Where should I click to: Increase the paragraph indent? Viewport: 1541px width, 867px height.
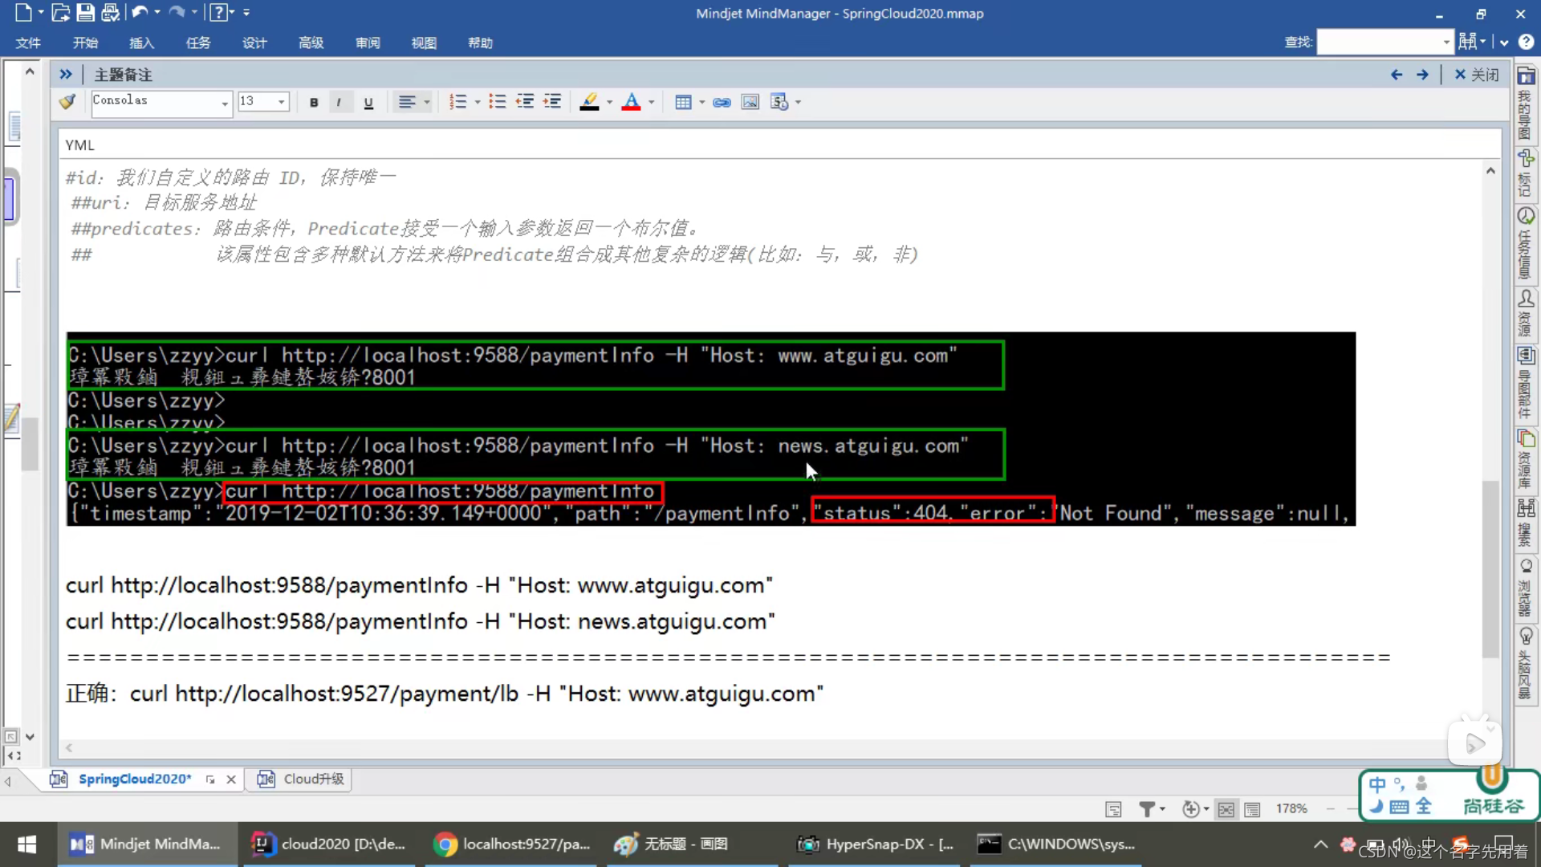[x=552, y=102]
